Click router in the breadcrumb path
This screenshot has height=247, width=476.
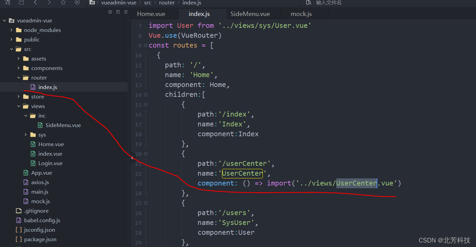[x=167, y=3]
